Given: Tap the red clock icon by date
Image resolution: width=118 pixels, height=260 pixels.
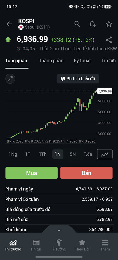Looking at the screenshot, I should pos(18,49).
